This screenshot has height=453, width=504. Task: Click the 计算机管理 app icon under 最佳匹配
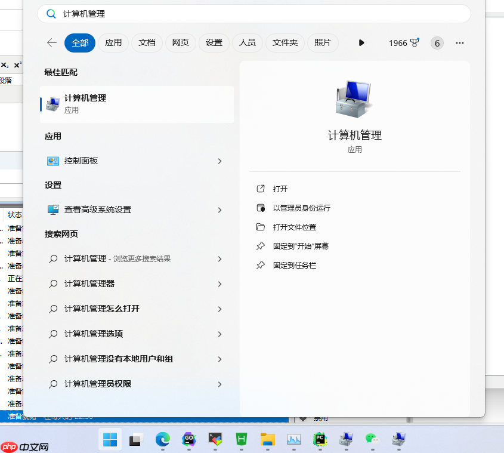pos(52,103)
